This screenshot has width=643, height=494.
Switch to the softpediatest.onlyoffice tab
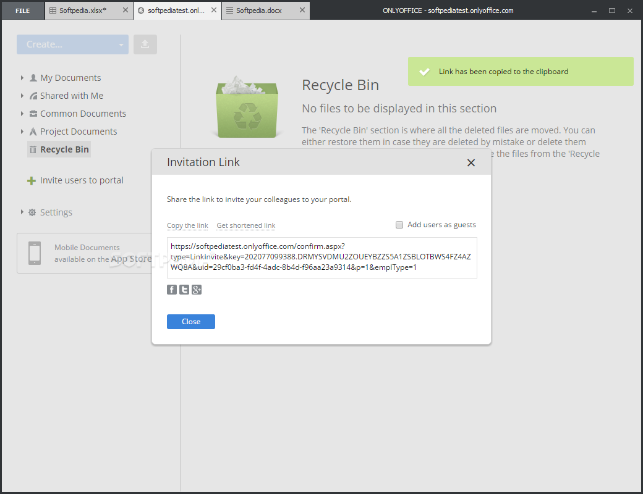pyautogui.click(x=176, y=10)
